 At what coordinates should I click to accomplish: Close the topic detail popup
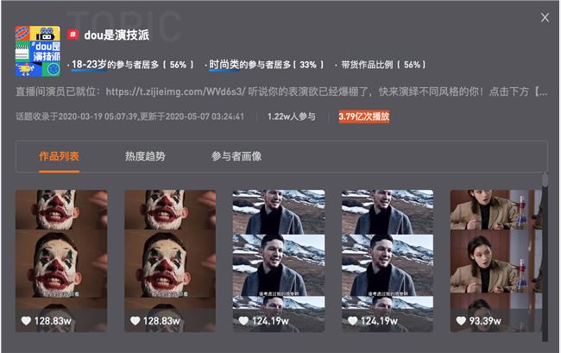coord(545,17)
